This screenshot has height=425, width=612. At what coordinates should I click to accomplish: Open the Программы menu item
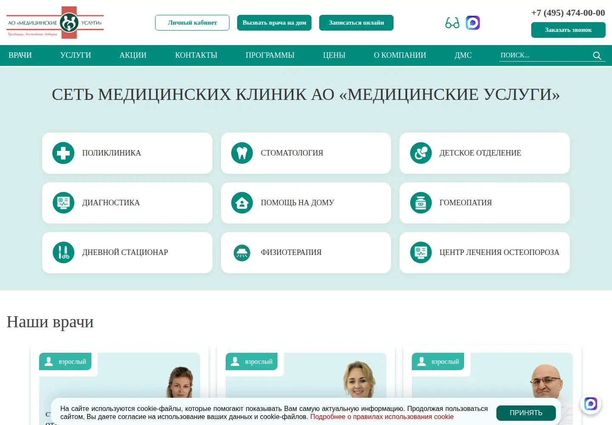pos(270,55)
